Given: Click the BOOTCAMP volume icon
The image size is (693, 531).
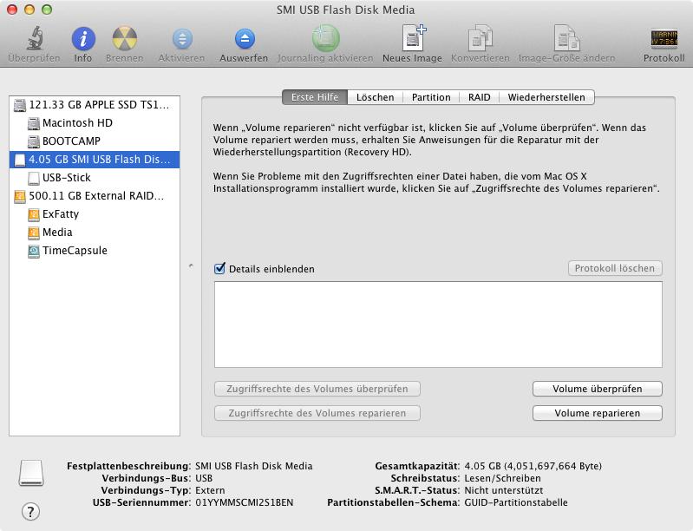Looking at the screenshot, I should tap(34, 141).
